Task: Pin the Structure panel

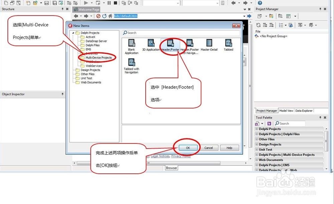Action: coord(62,9)
